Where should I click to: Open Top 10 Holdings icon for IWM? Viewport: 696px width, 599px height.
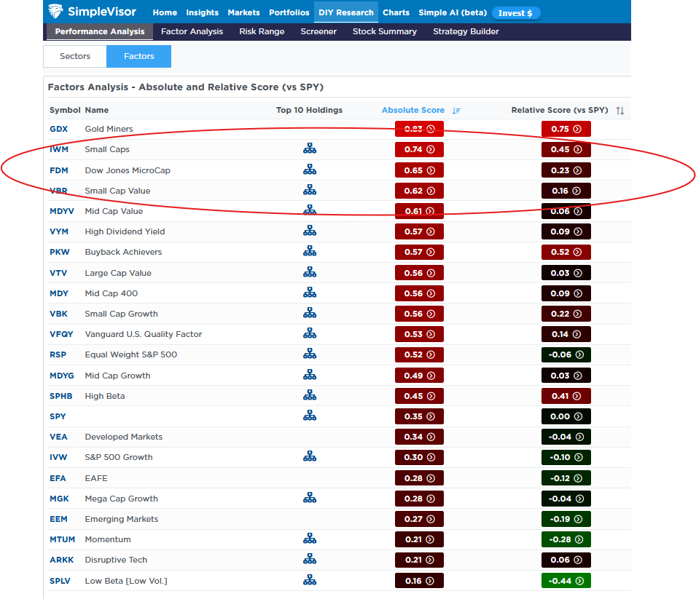pyautogui.click(x=310, y=149)
